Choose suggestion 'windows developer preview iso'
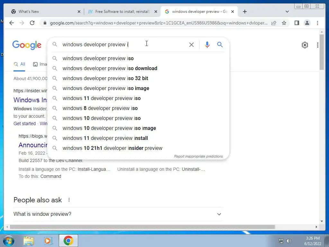 point(138,59)
